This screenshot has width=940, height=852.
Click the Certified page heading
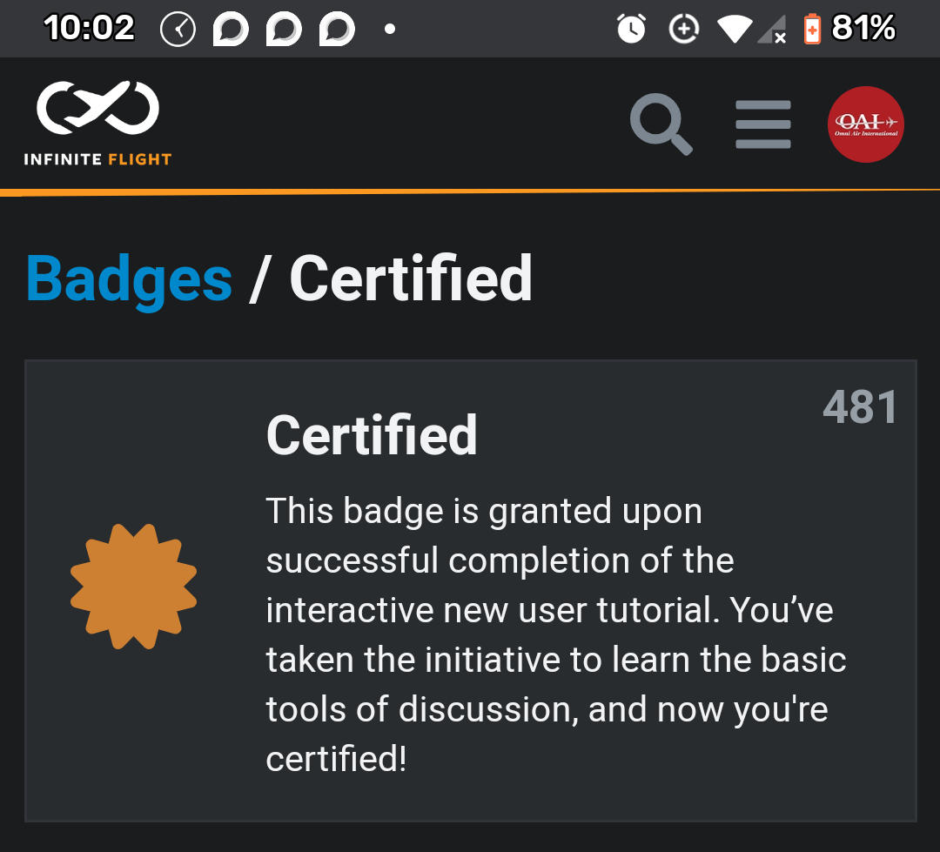coord(411,278)
